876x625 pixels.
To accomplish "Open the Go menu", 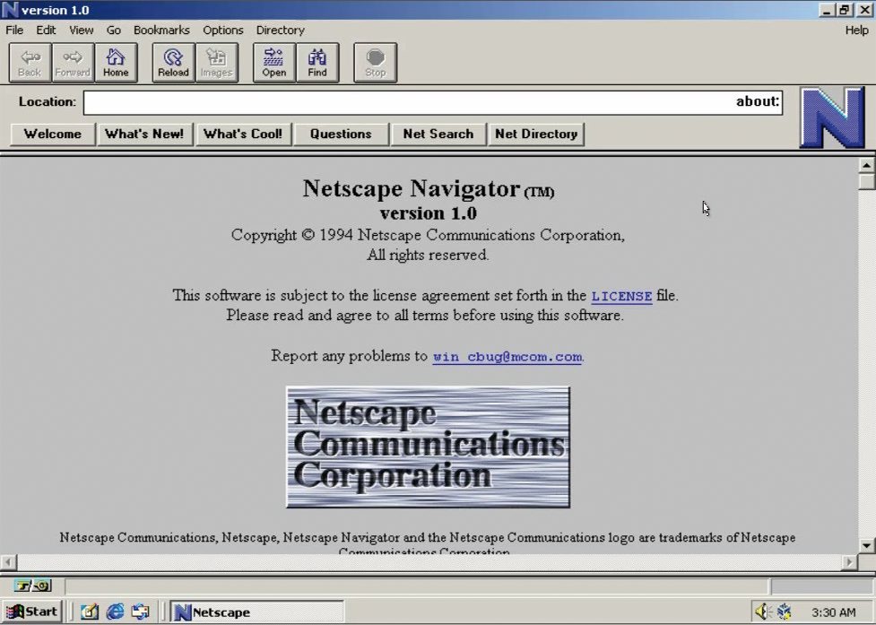I will click(113, 30).
